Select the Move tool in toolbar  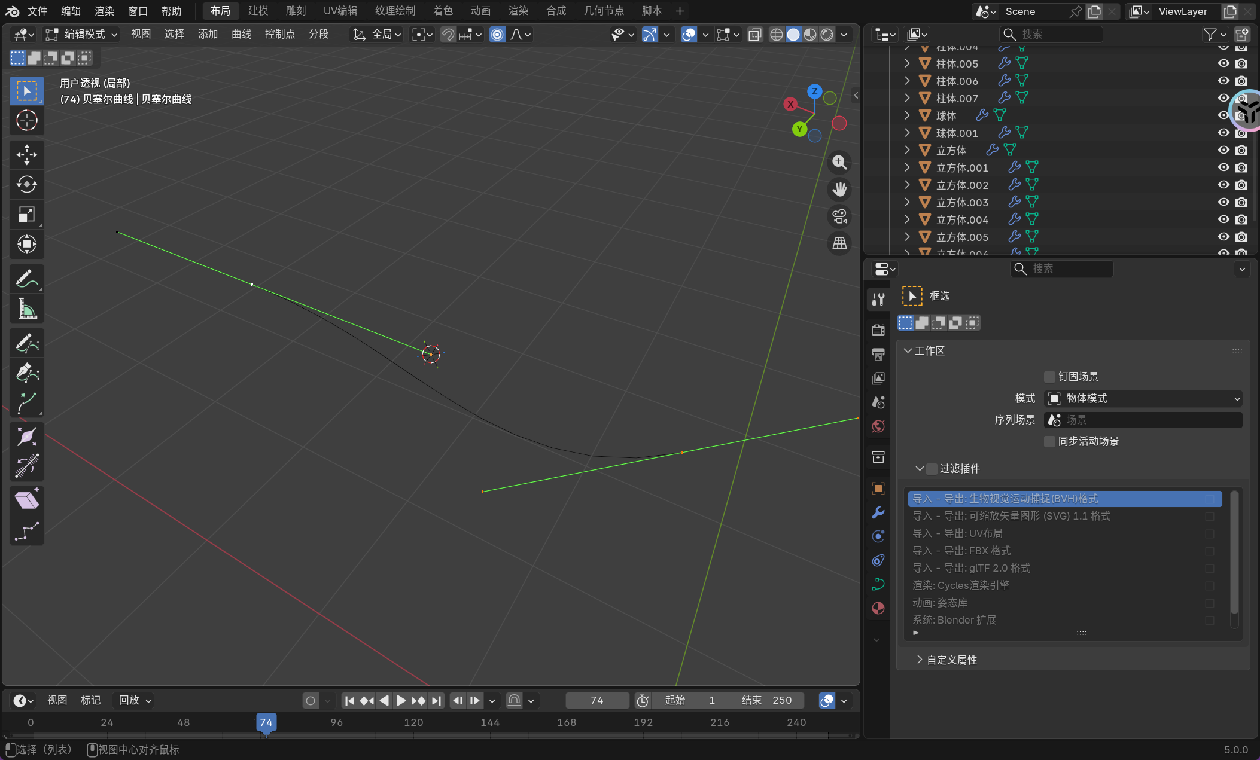tap(26, 155)
